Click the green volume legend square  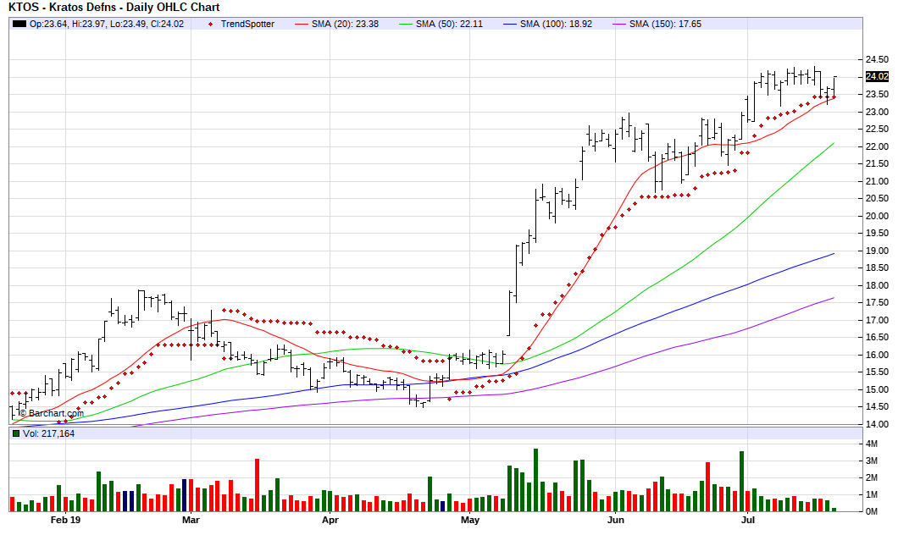click(16, 433)
